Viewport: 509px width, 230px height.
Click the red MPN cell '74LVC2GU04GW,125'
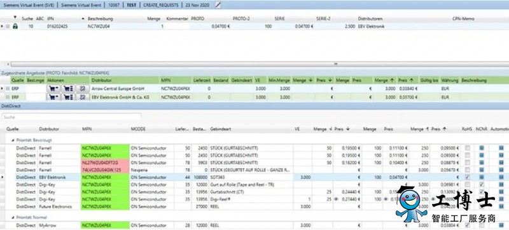coord(105,170)
